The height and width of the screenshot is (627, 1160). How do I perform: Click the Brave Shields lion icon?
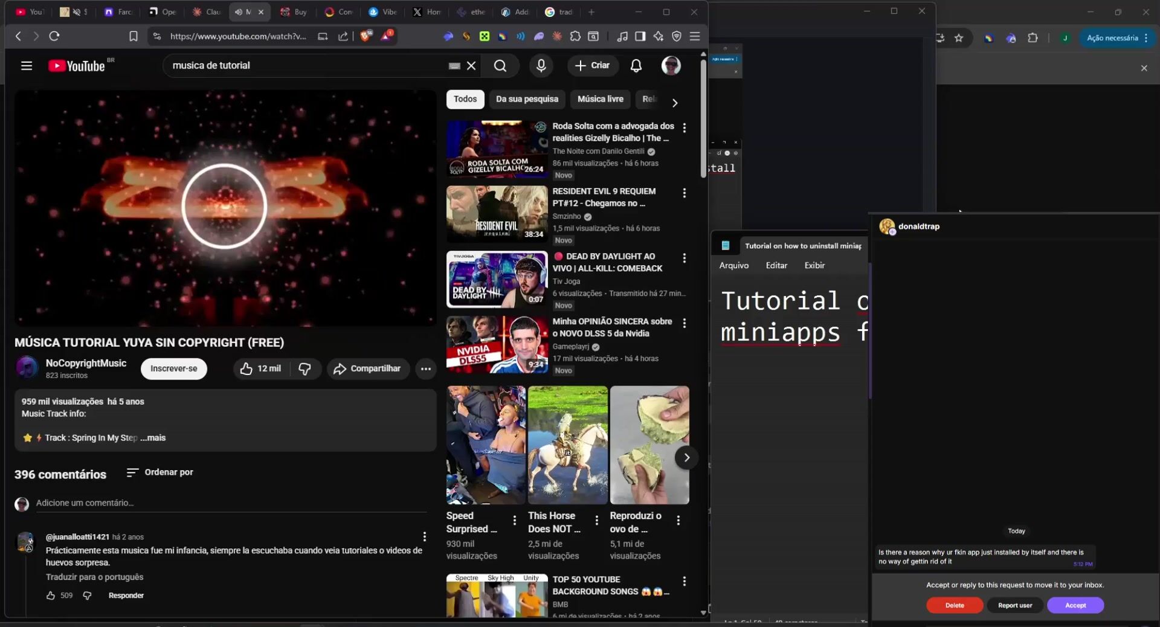point(365,36)
